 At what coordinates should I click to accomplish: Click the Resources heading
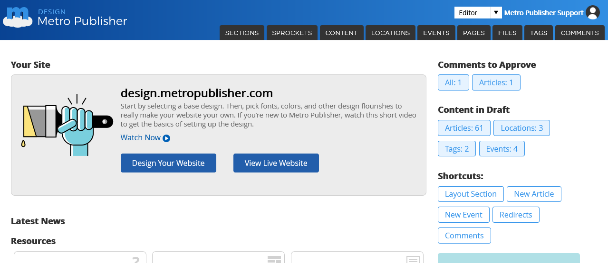click(x=33, y=241)
